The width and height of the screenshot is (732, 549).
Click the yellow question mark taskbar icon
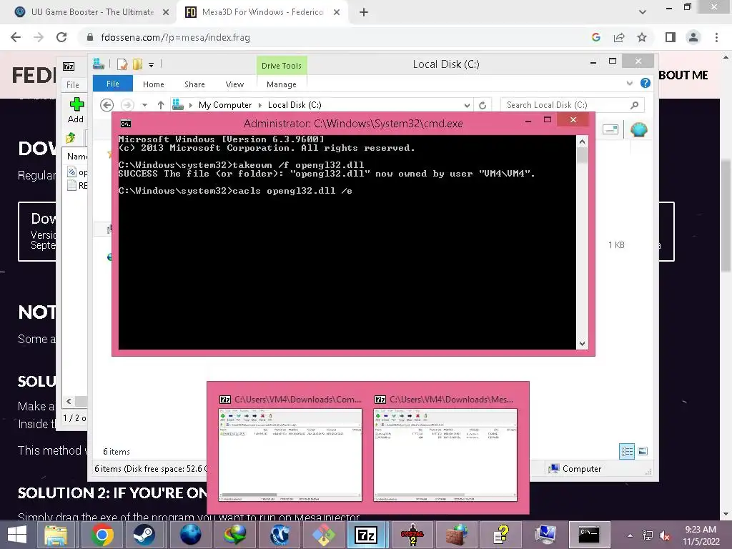pyautogui.click(x=500, y=535)
